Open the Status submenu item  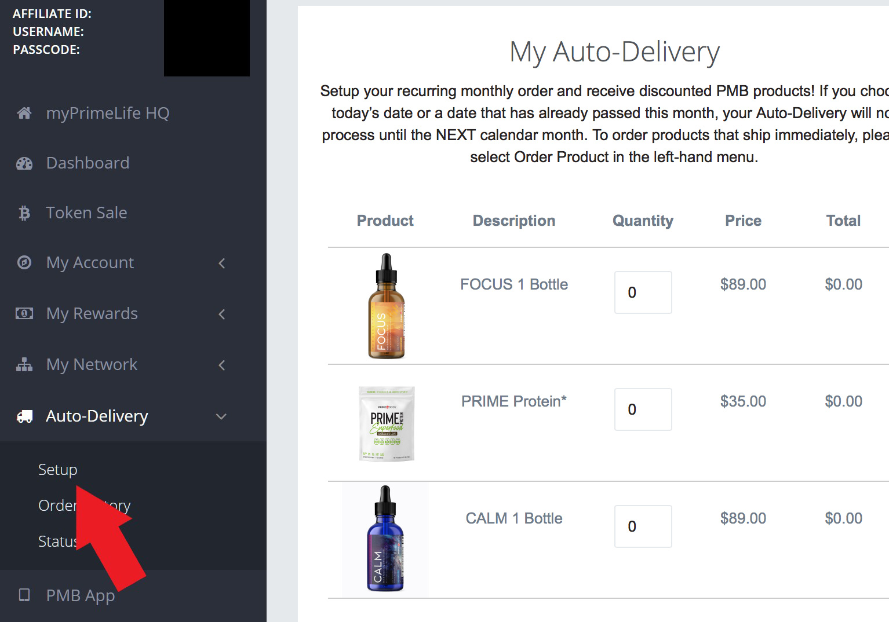tap(57, 541)
